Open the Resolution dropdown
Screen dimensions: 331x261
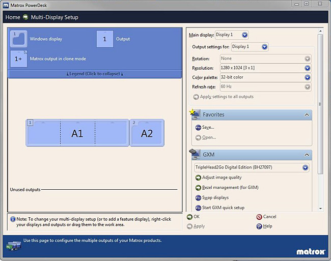coord(307,68)
